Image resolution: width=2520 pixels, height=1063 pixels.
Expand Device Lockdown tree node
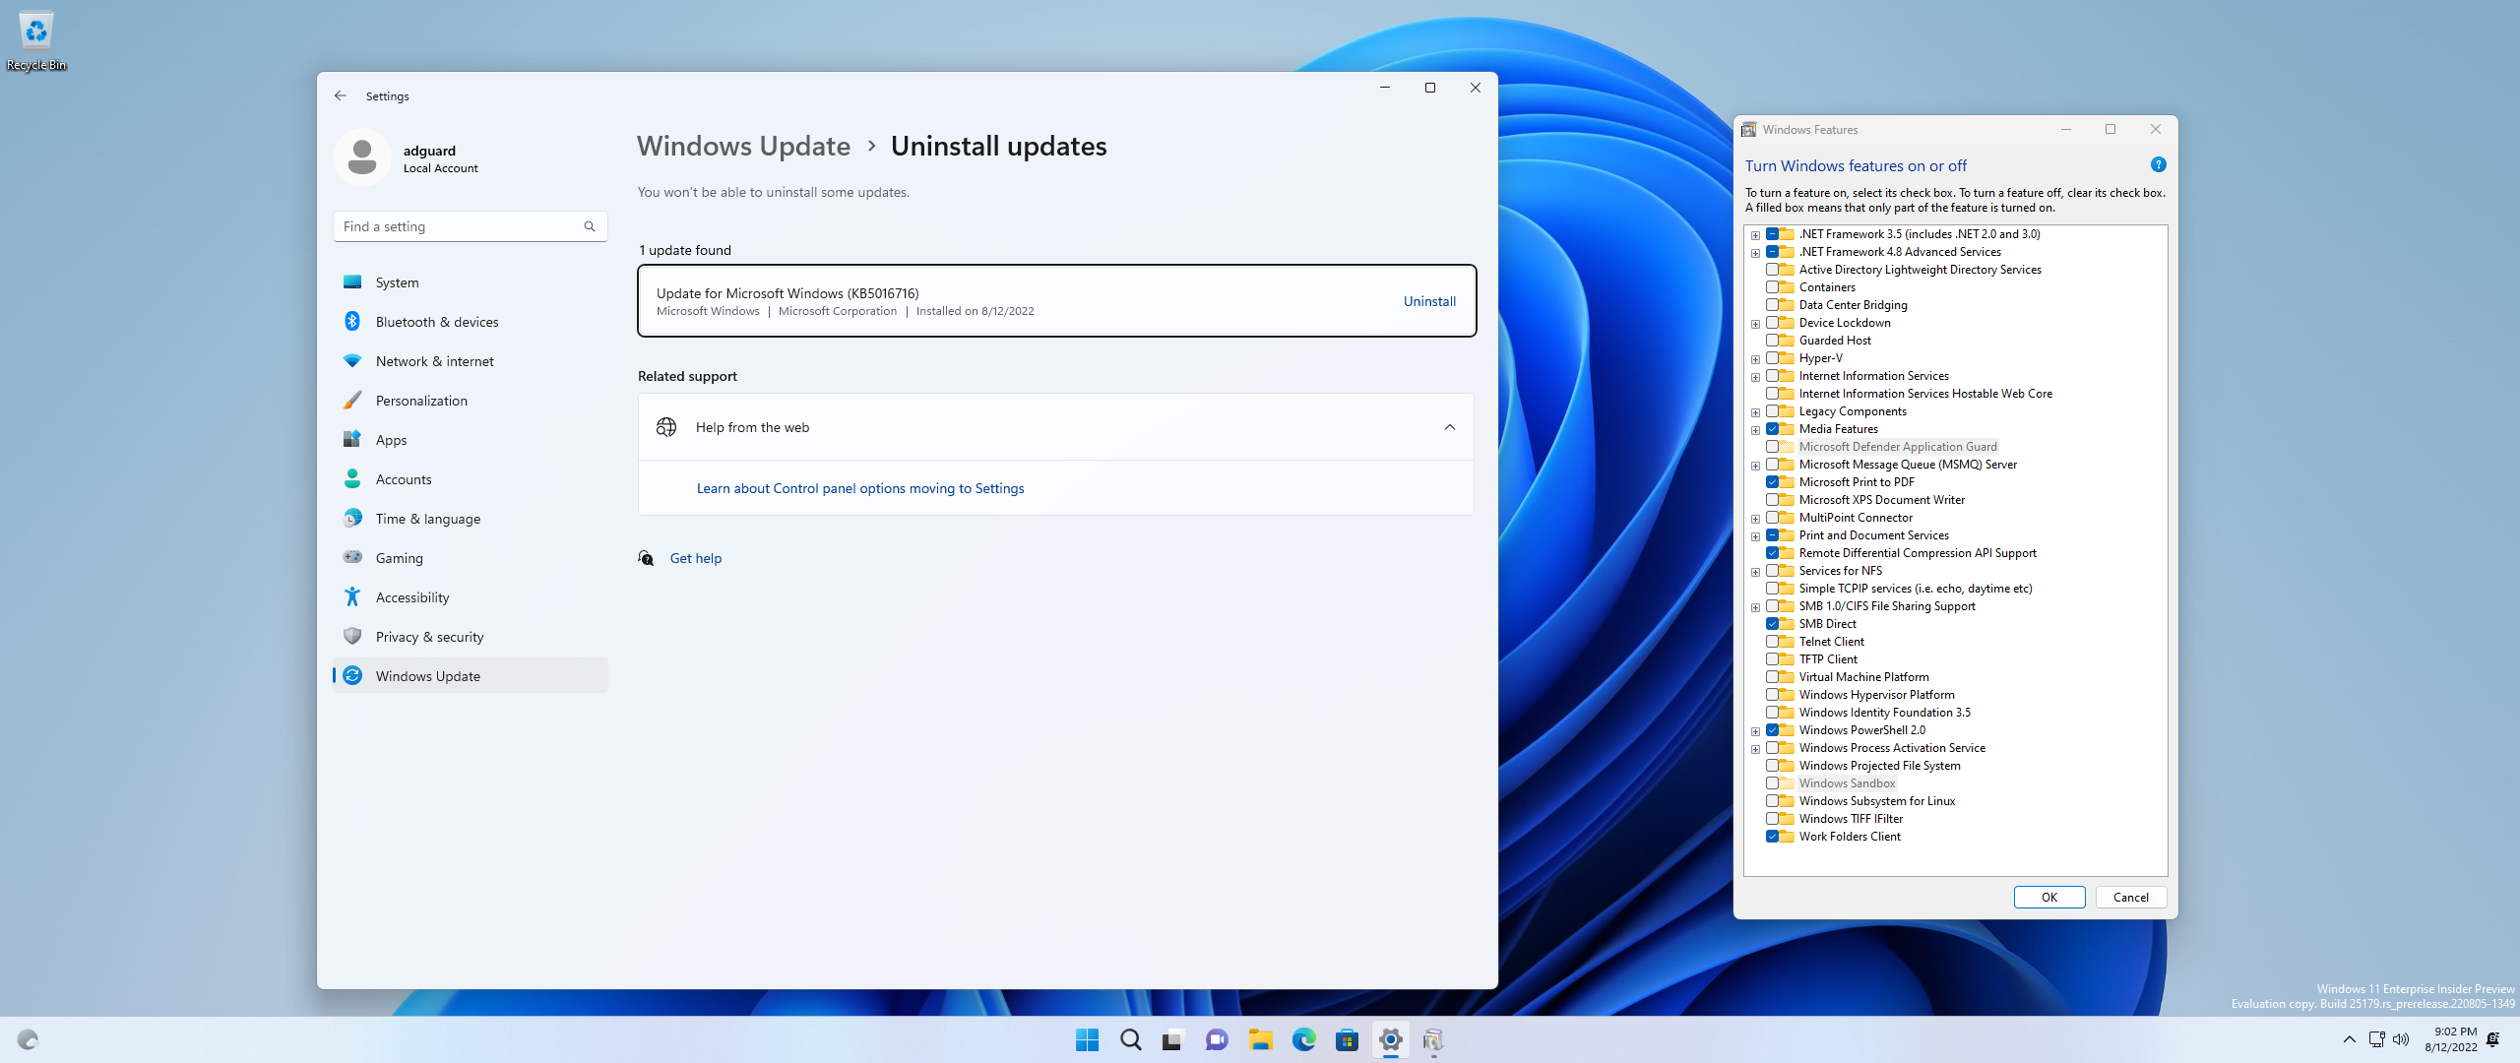pos(1755,324)
